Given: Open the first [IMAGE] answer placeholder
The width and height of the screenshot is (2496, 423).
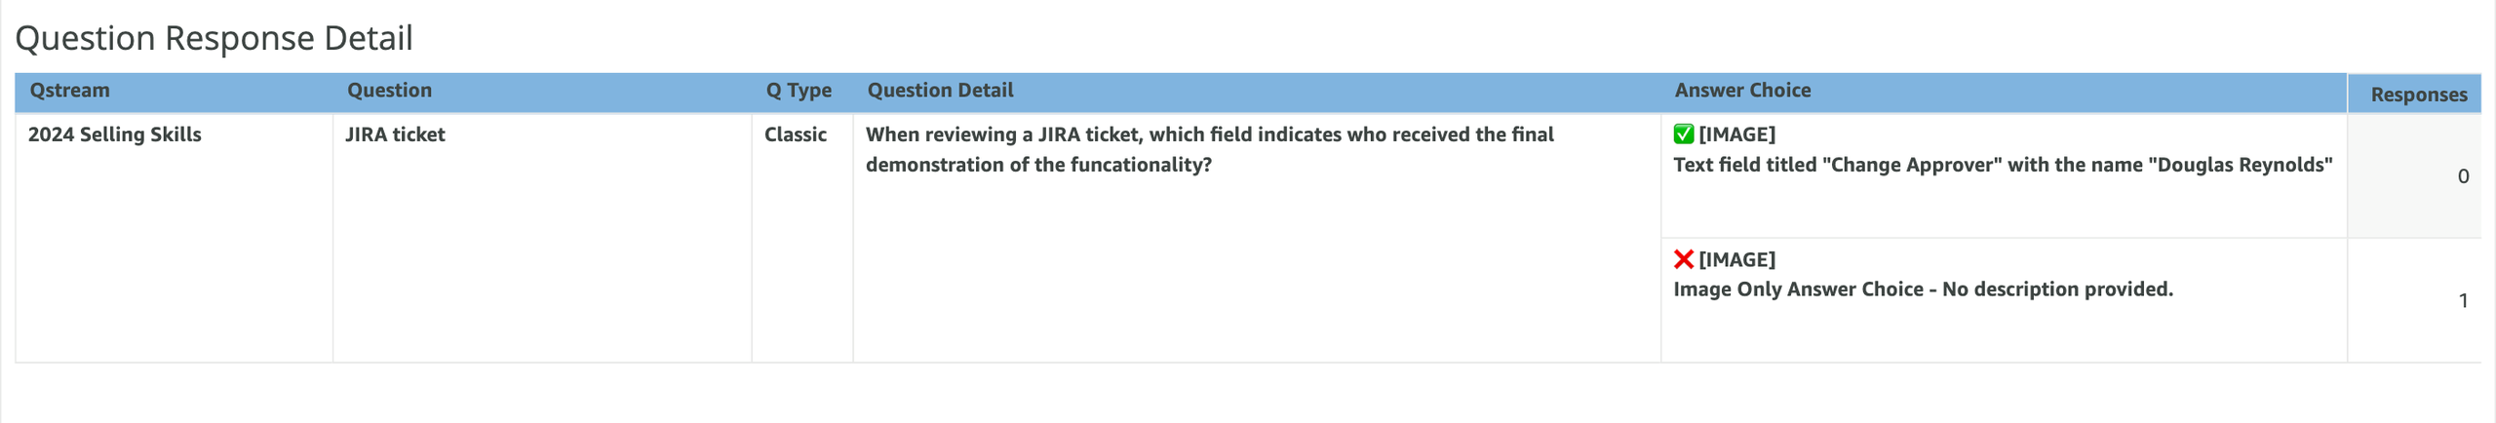Looking at the screenshot, I should 1736,135.
